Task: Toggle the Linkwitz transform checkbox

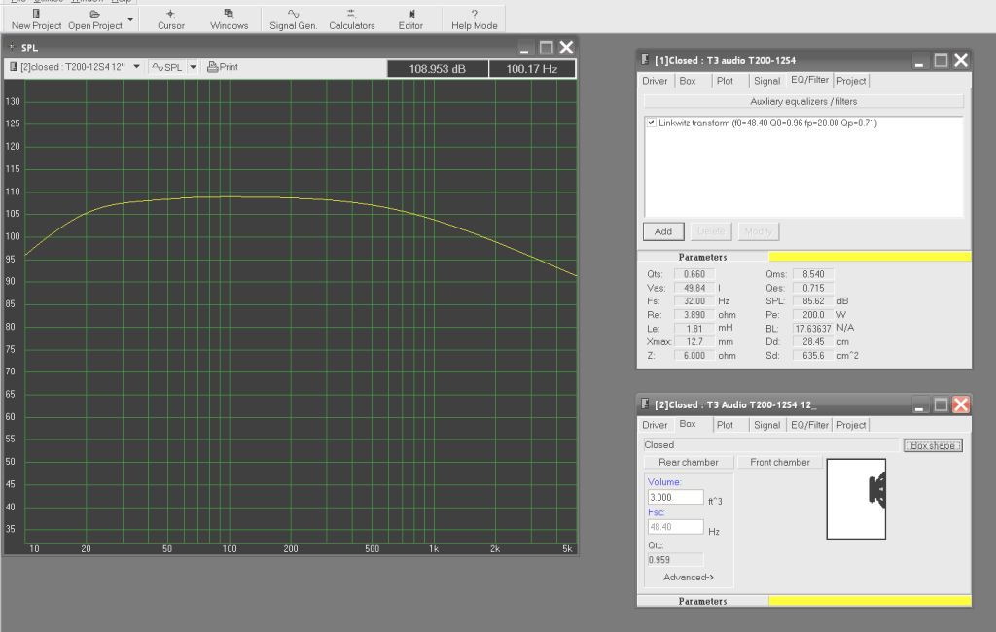Action: [651, 123]
